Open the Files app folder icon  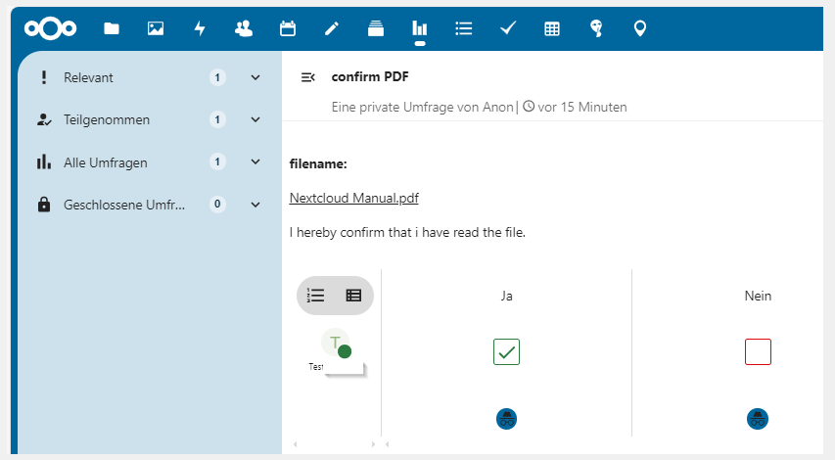tap(112, 28)
